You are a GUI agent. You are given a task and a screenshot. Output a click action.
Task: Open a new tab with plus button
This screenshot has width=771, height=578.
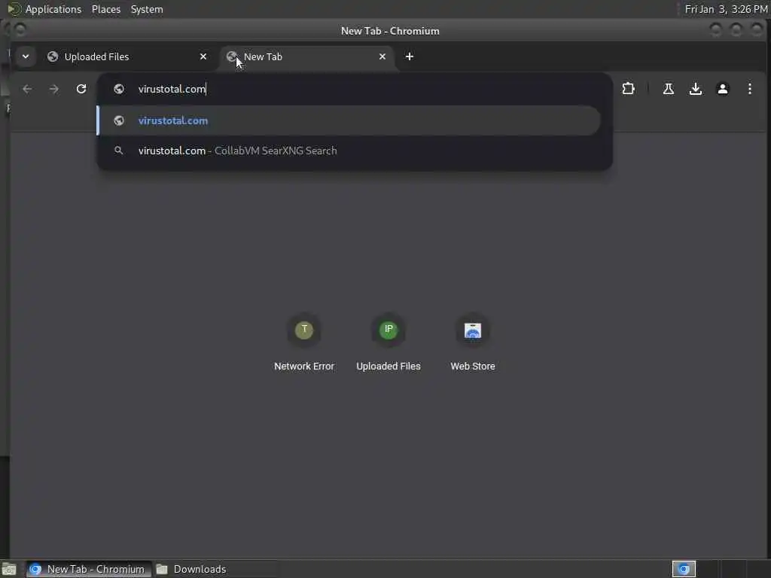[409, 56]
